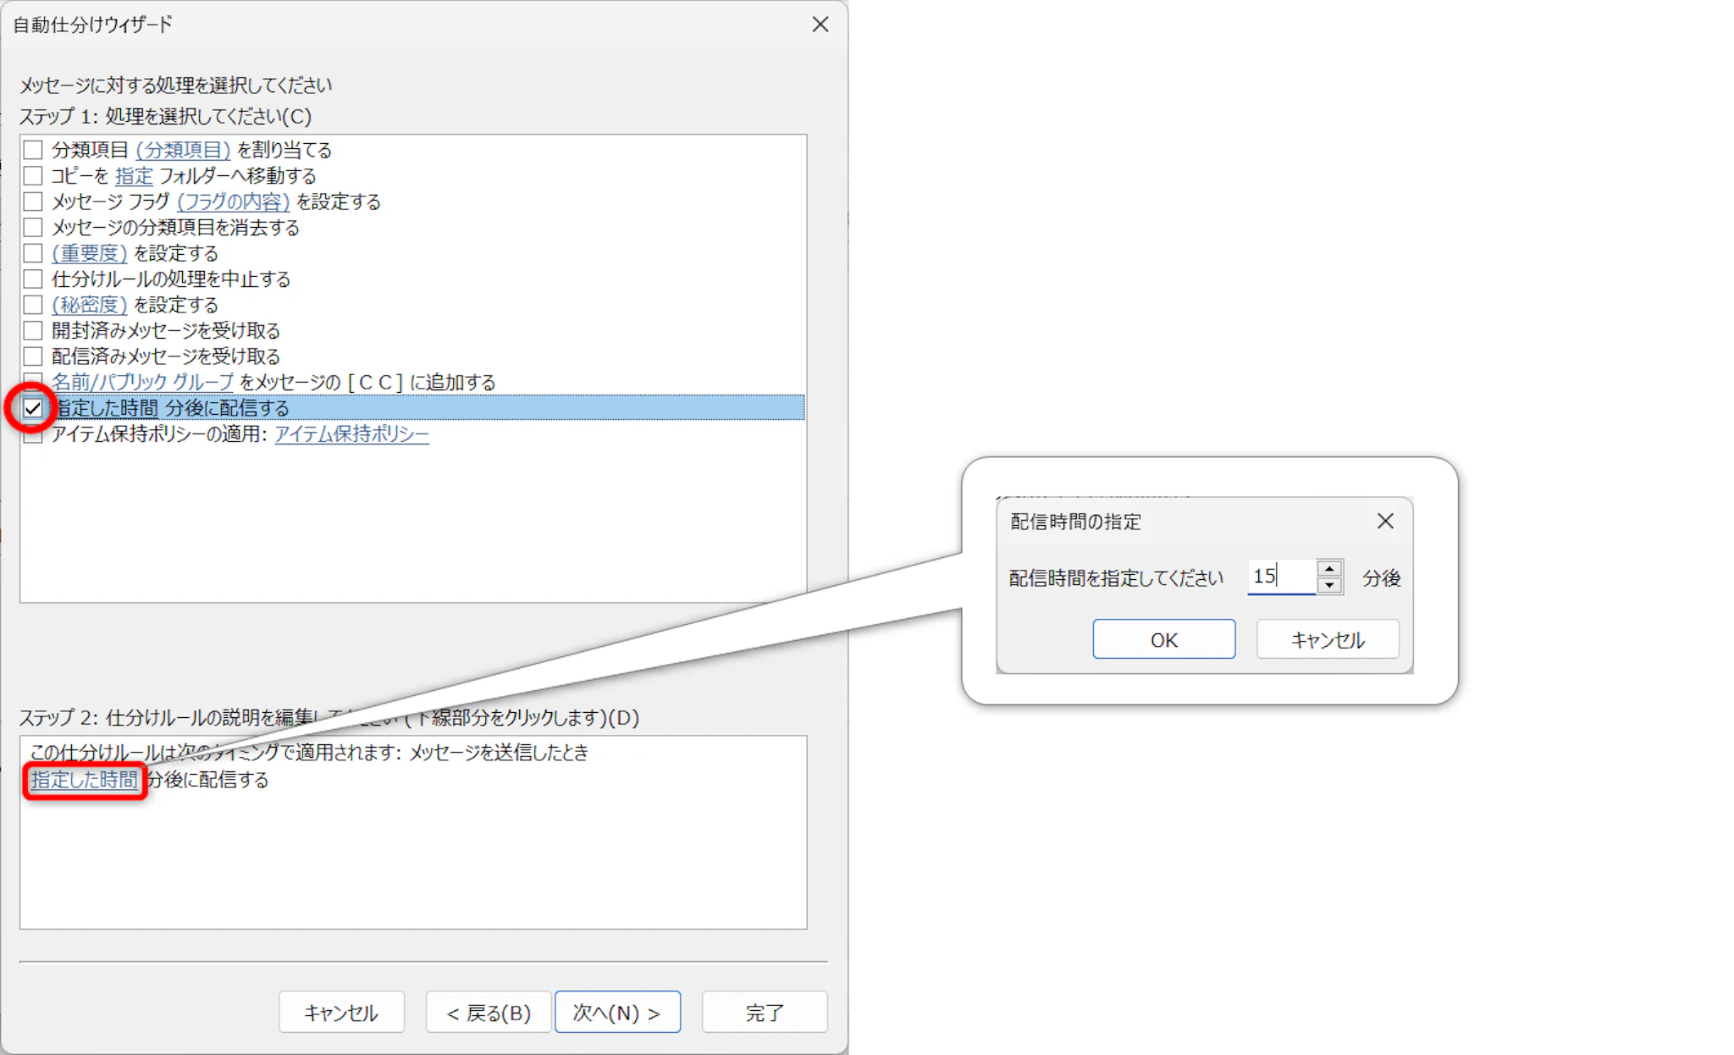Viewport: 1734px width, 1055px height.
Task: Increase delivery minutes with up spinner arrow
Action: [1329, 569]
